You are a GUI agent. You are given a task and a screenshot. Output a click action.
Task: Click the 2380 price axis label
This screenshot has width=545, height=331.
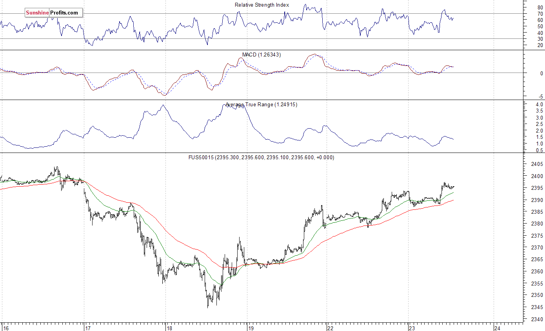coord(537,224)
